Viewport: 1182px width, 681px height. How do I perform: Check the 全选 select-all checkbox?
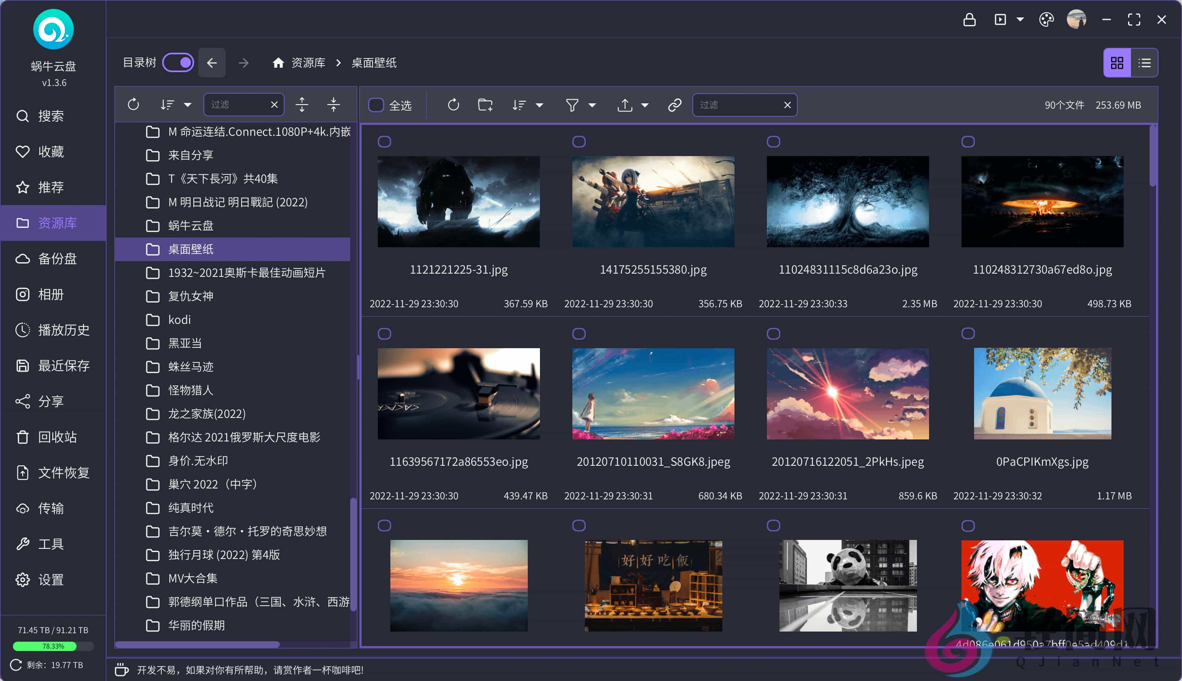376,105
